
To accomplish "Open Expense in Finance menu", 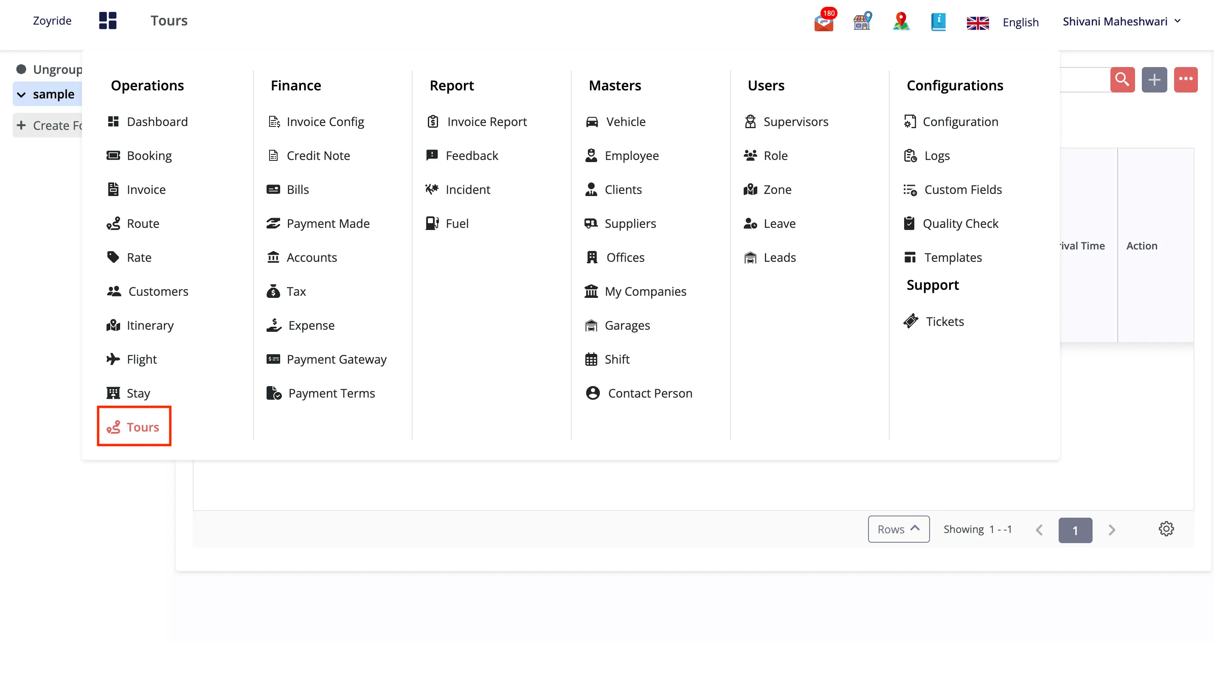I will [301, 325].
